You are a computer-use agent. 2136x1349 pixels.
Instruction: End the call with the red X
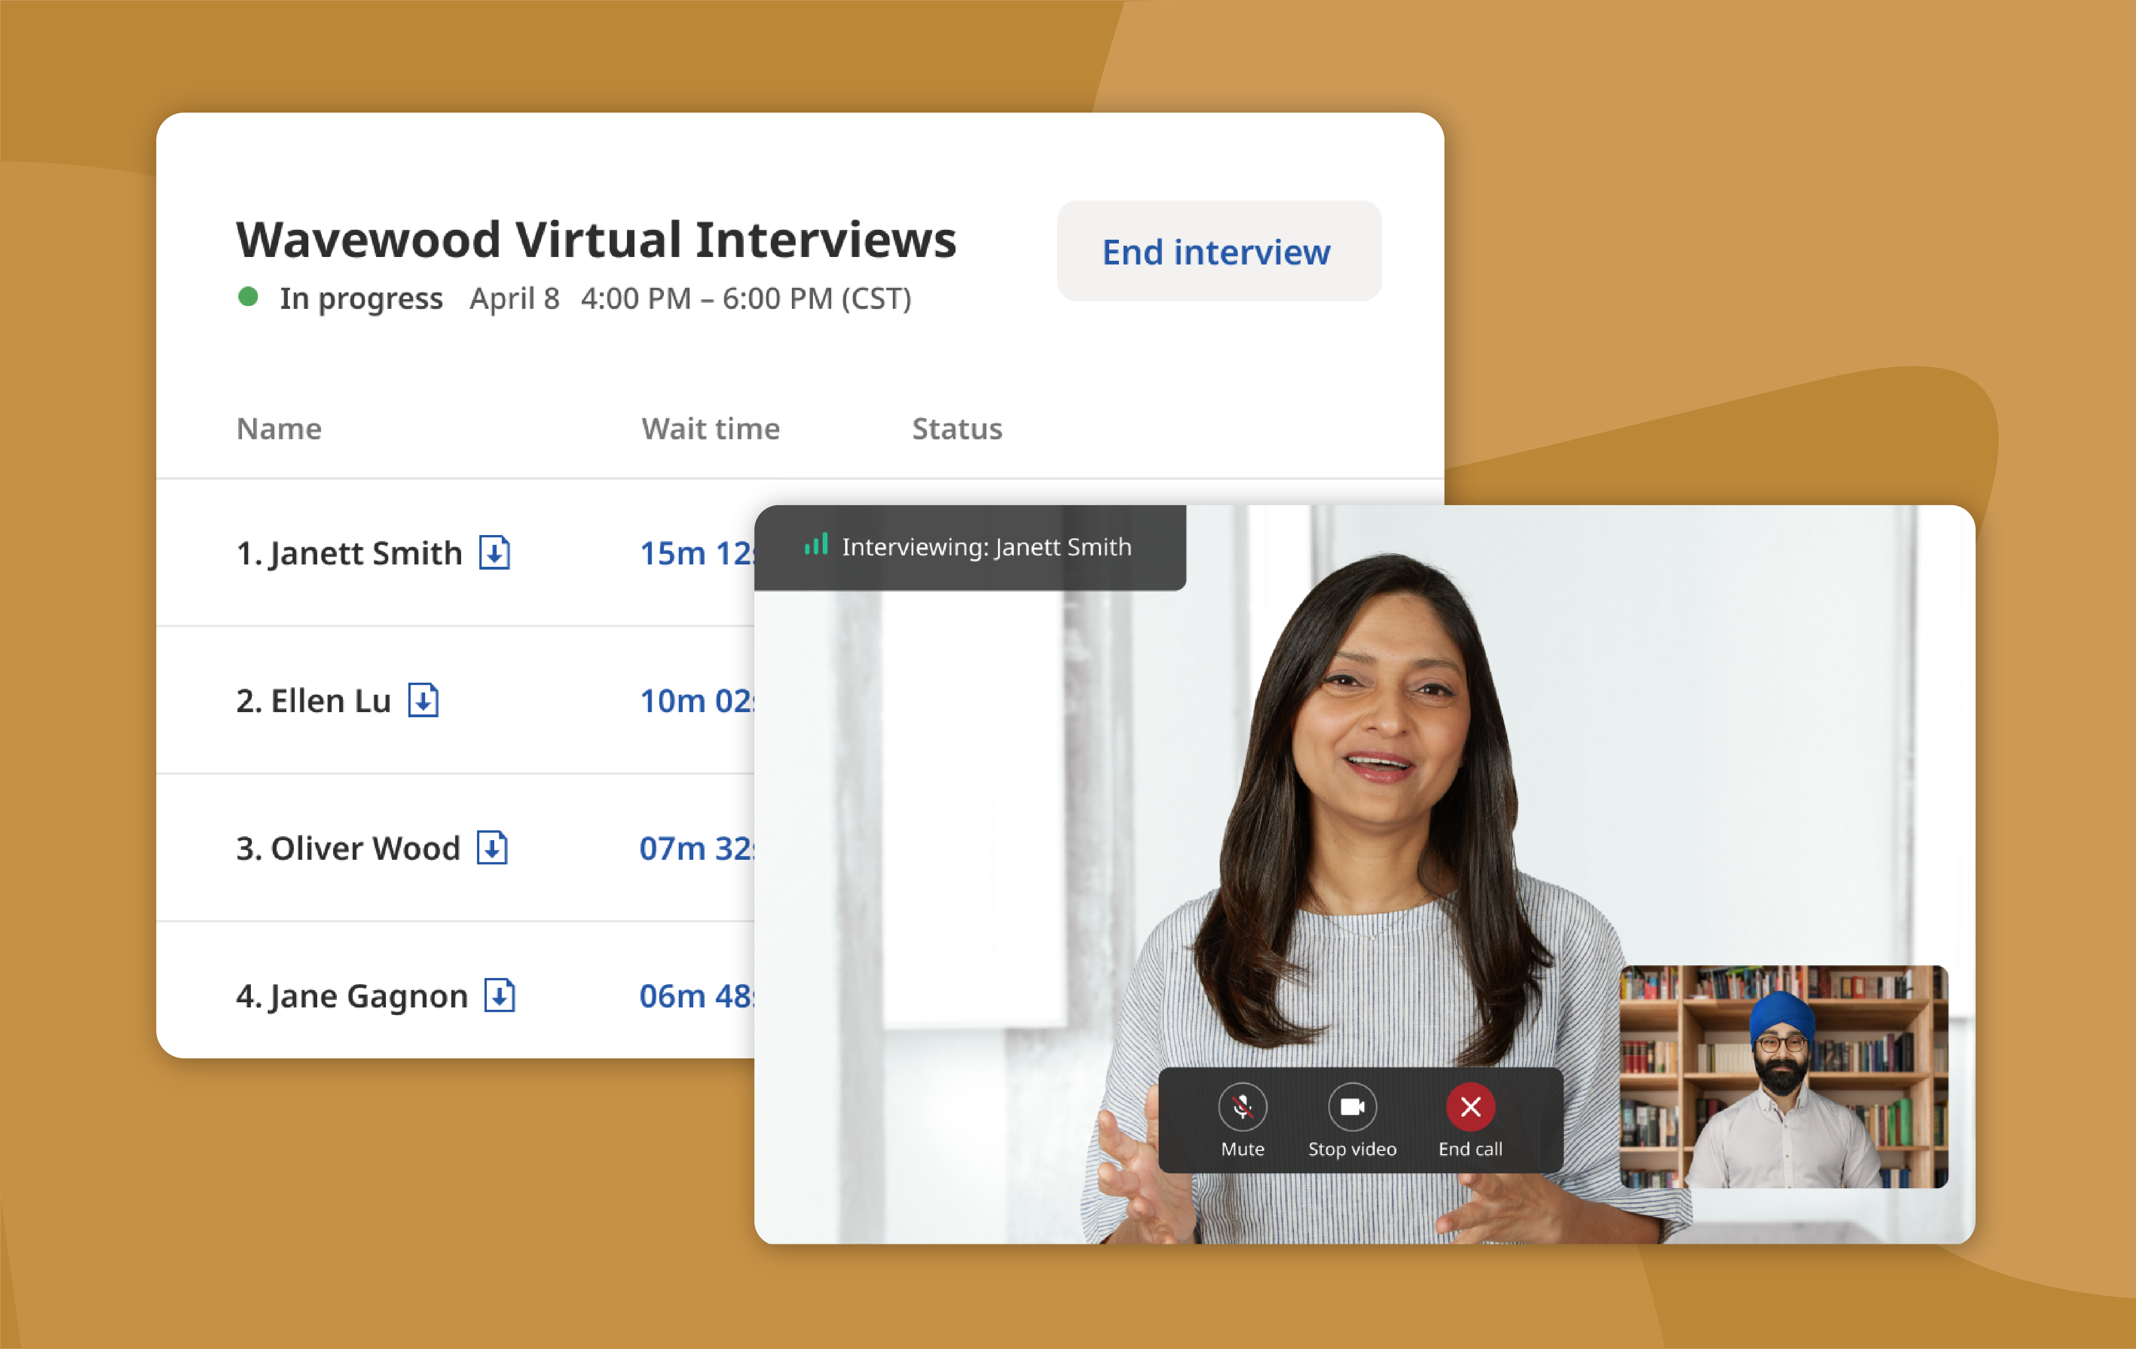pos(1470,1107)
